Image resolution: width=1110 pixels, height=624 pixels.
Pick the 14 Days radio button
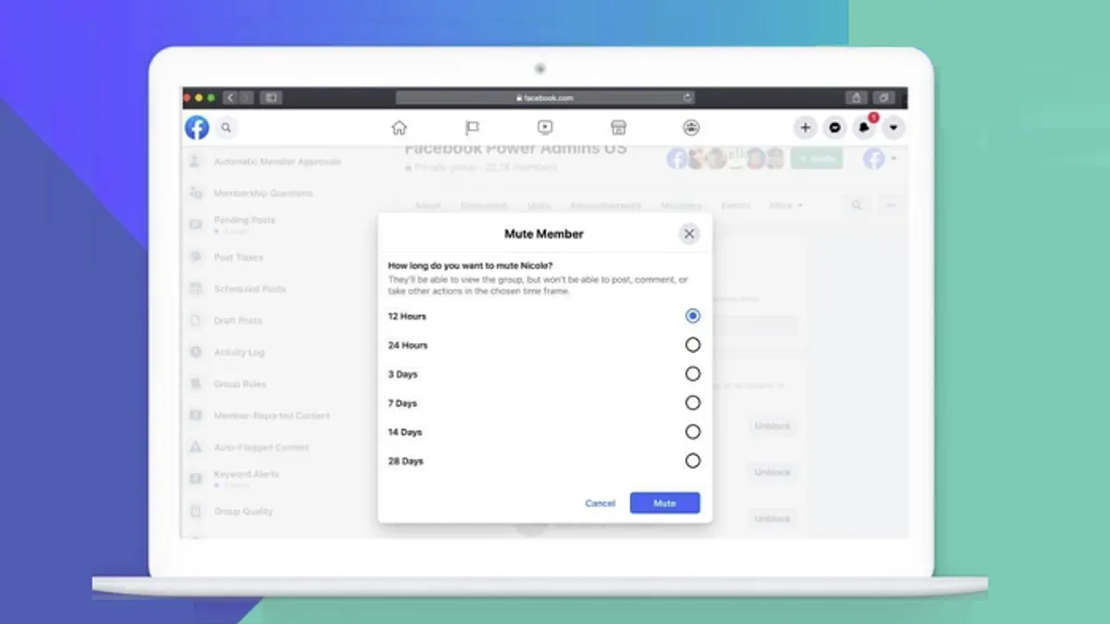pos(693,432)
